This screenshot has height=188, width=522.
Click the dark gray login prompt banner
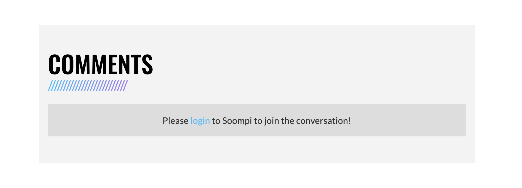coord(257,120)
